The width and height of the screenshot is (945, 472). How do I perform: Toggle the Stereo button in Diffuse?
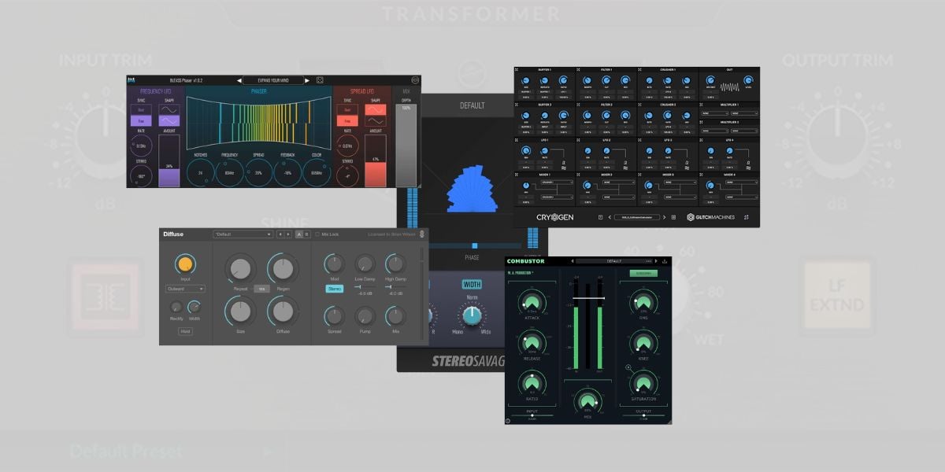(x=335, y=289)
